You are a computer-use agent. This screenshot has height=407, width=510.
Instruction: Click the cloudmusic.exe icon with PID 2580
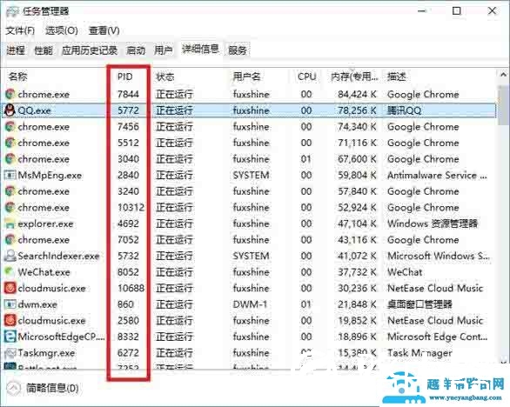(10, 321)
